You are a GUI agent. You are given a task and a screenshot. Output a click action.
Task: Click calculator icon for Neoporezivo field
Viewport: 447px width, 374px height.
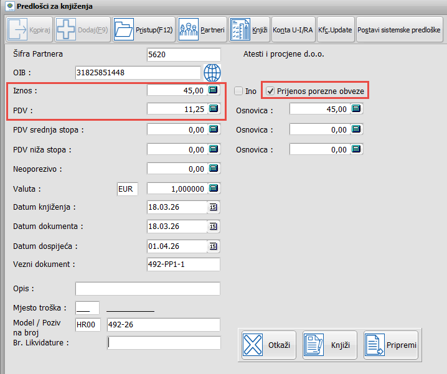click(214, 169)
